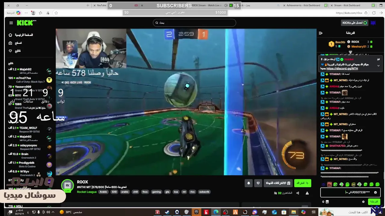Select the ksa tag
This screenshot has width=385, height=216.
176,192
